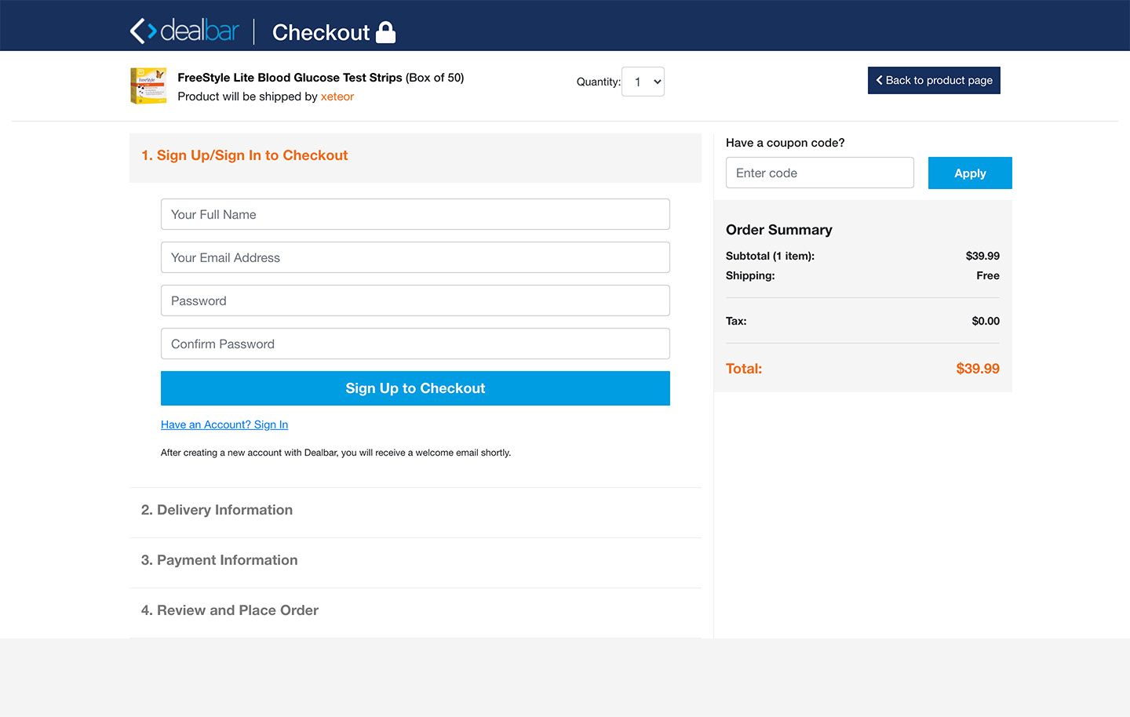Open Have an Account? Sign In link
Screen dimensions: 1130x717
coord(224,424)
